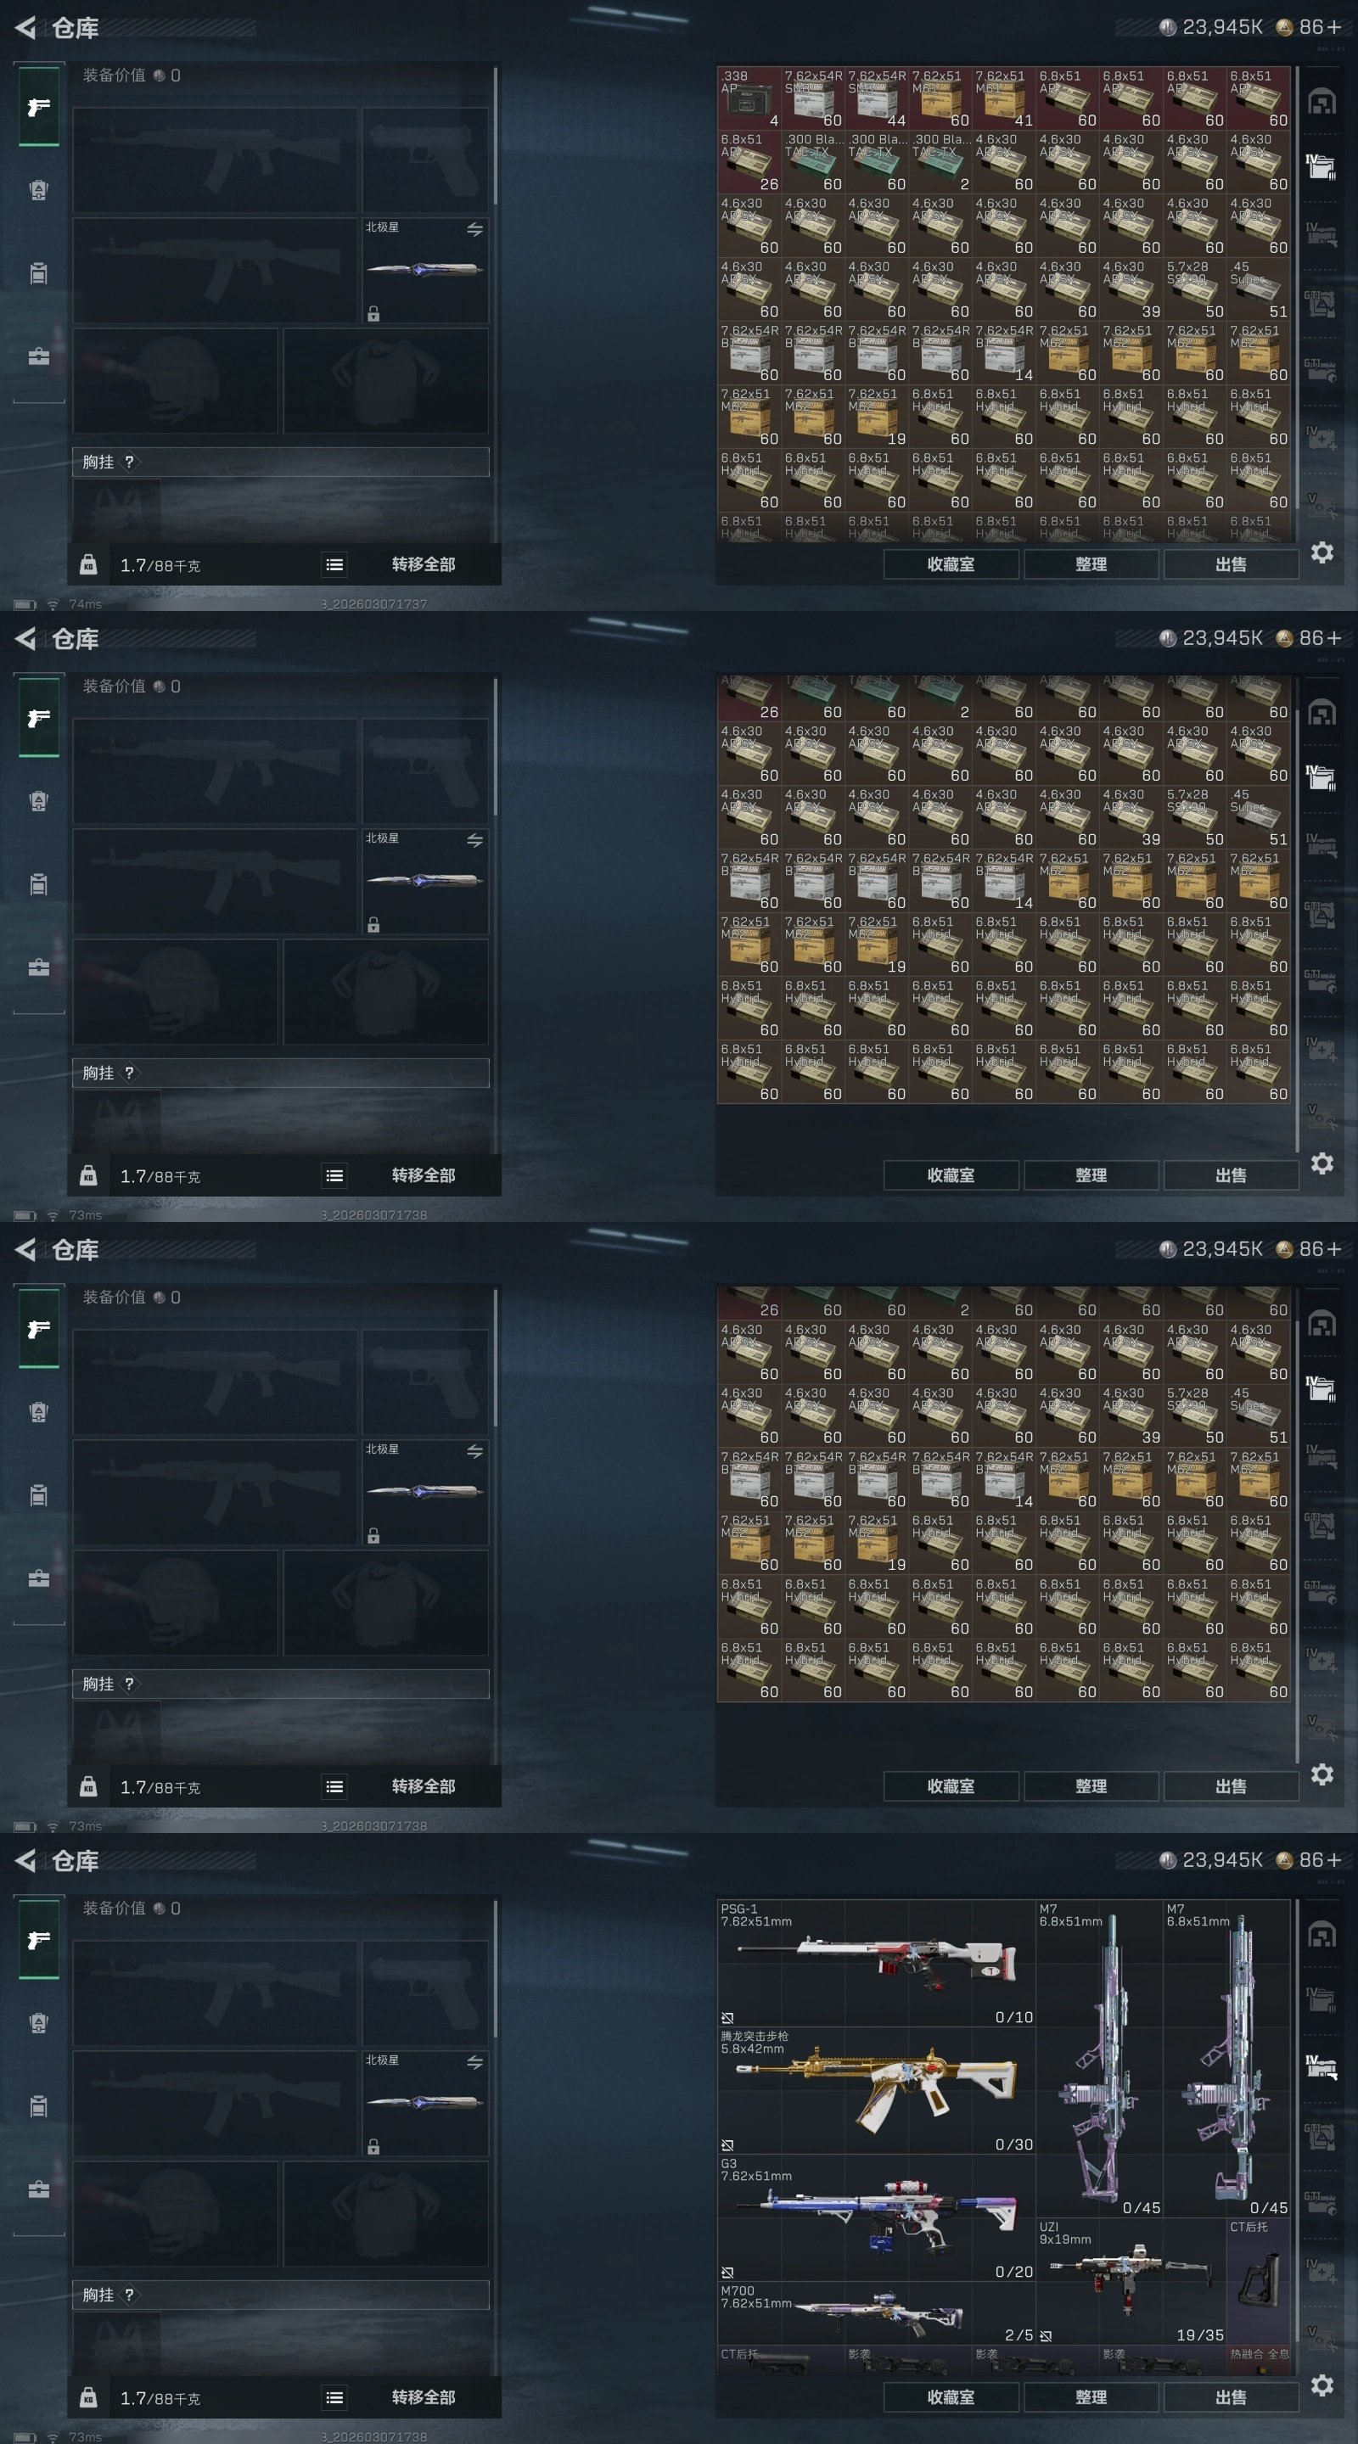Select the .338 AP ammo stack

point(749,98)
